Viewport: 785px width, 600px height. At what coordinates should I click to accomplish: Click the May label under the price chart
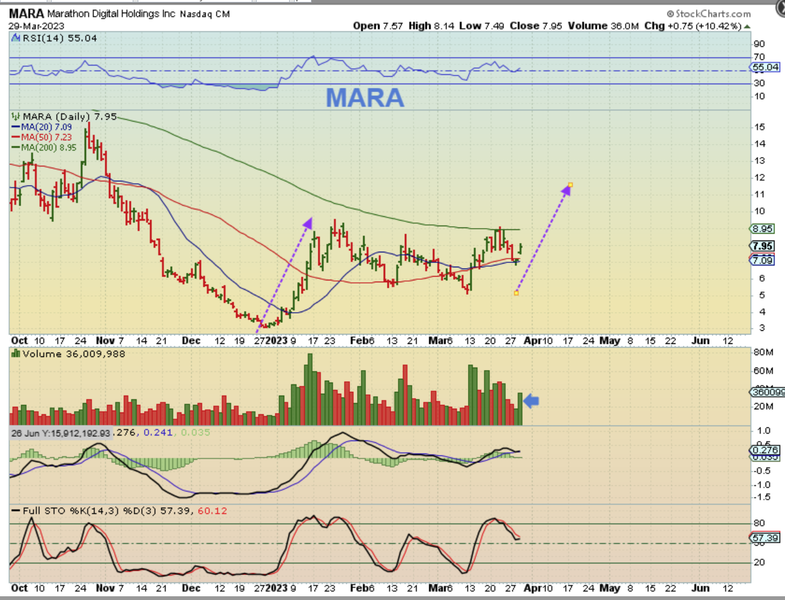pos(610,340)
